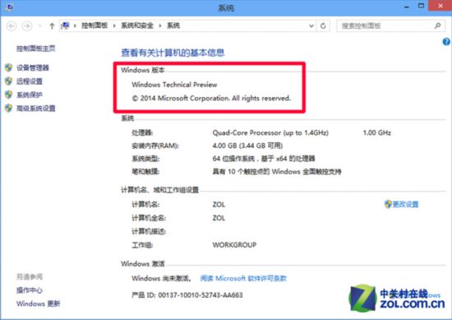Click 更改设置 link
452x320 pixels.
click(x=405, y=204)
